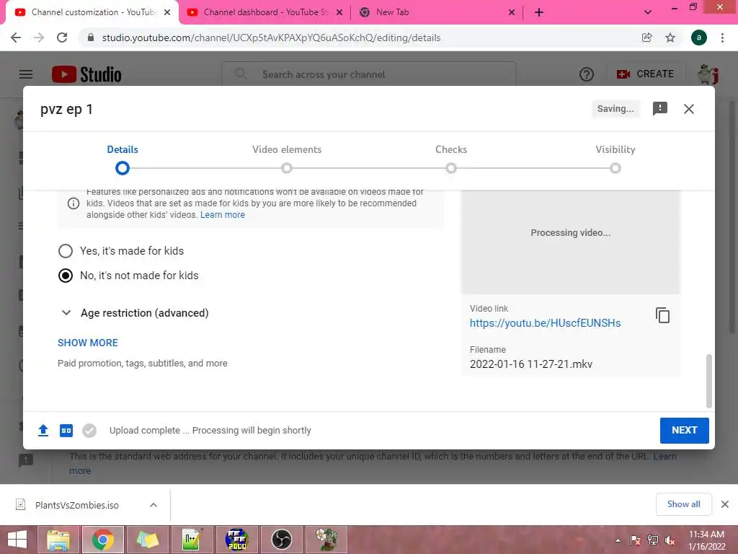Click the browser forward arrow

point(39,38)
